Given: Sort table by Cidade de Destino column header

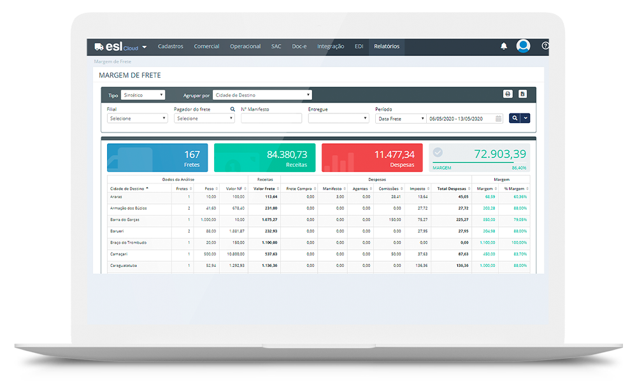Looking at the screenshot, I should pyautogui.click(x=129, y=189).
